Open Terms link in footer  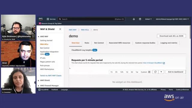[171, 90]
